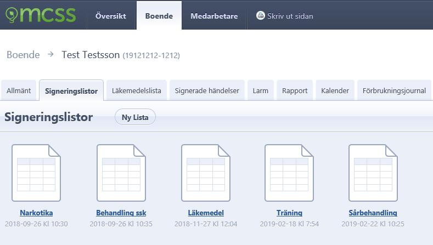Click the date 2018-09-26 Kl 10:35
Screen dimensions: 433x245
121,224
